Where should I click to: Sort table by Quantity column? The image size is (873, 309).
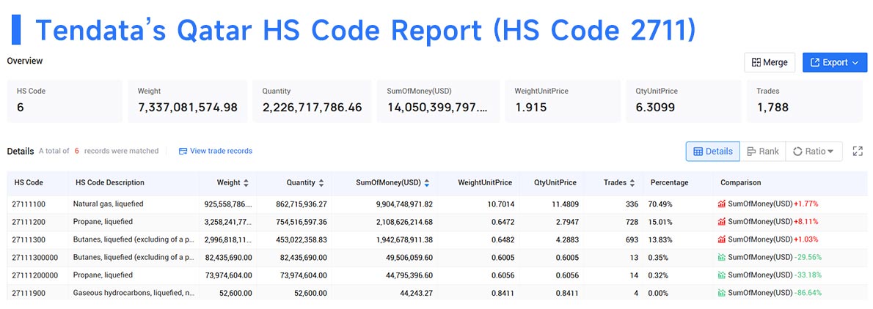[321, 182]
